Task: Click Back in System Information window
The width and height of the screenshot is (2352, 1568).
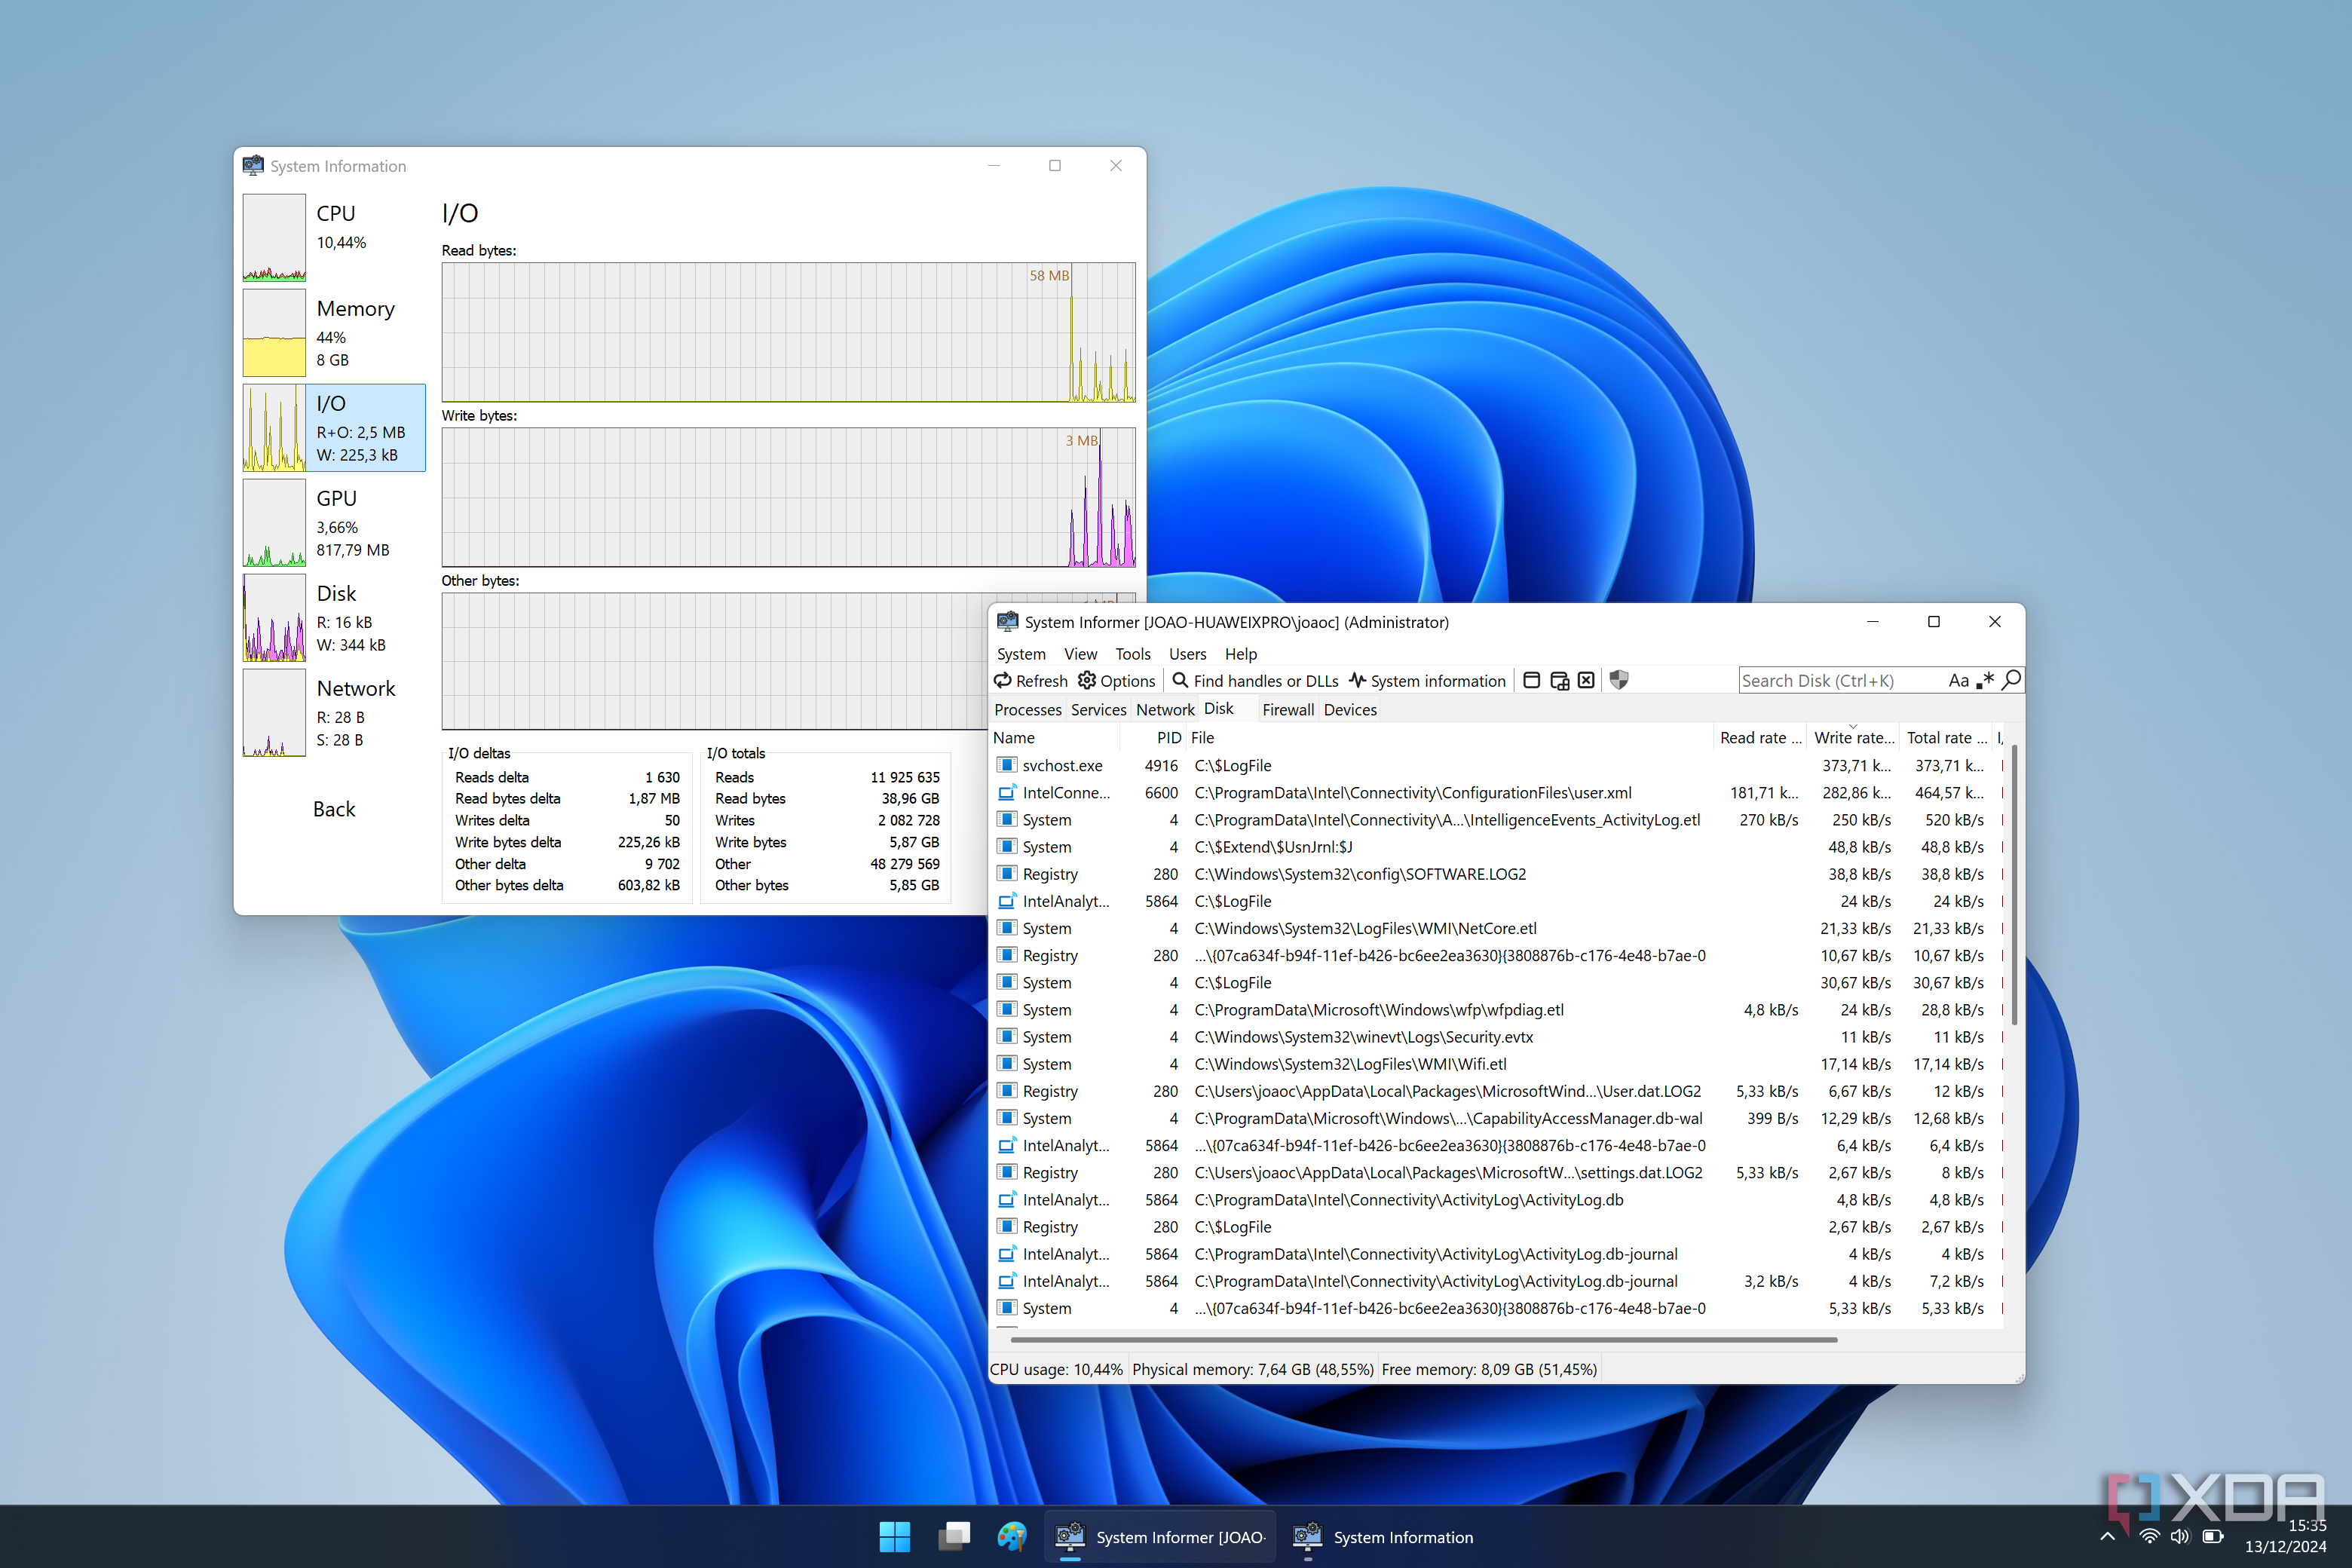Action: coord(334,809)
